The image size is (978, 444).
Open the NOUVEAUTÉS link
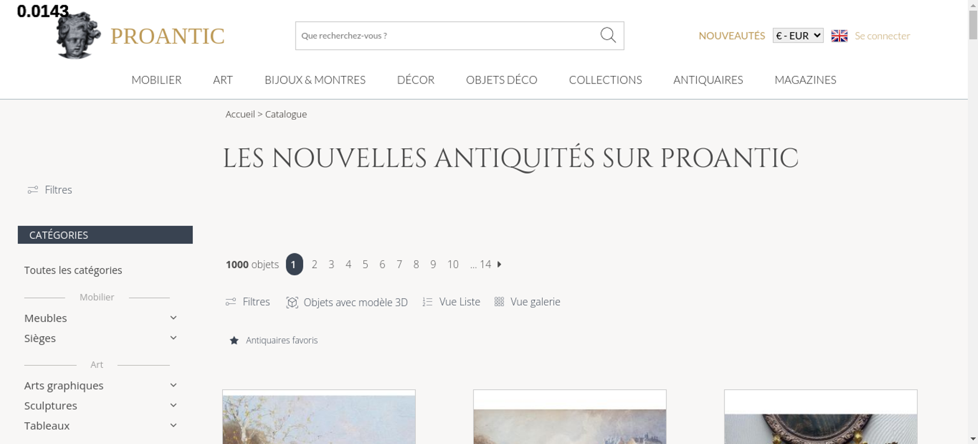732,36
